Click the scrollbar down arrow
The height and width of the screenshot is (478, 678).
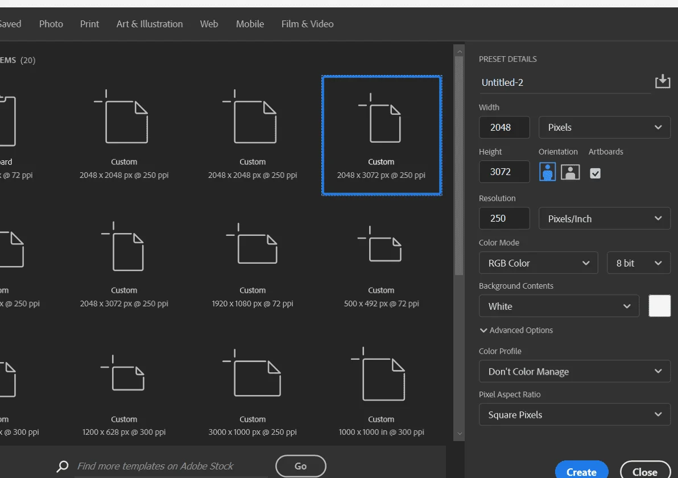tap(459, 434)
